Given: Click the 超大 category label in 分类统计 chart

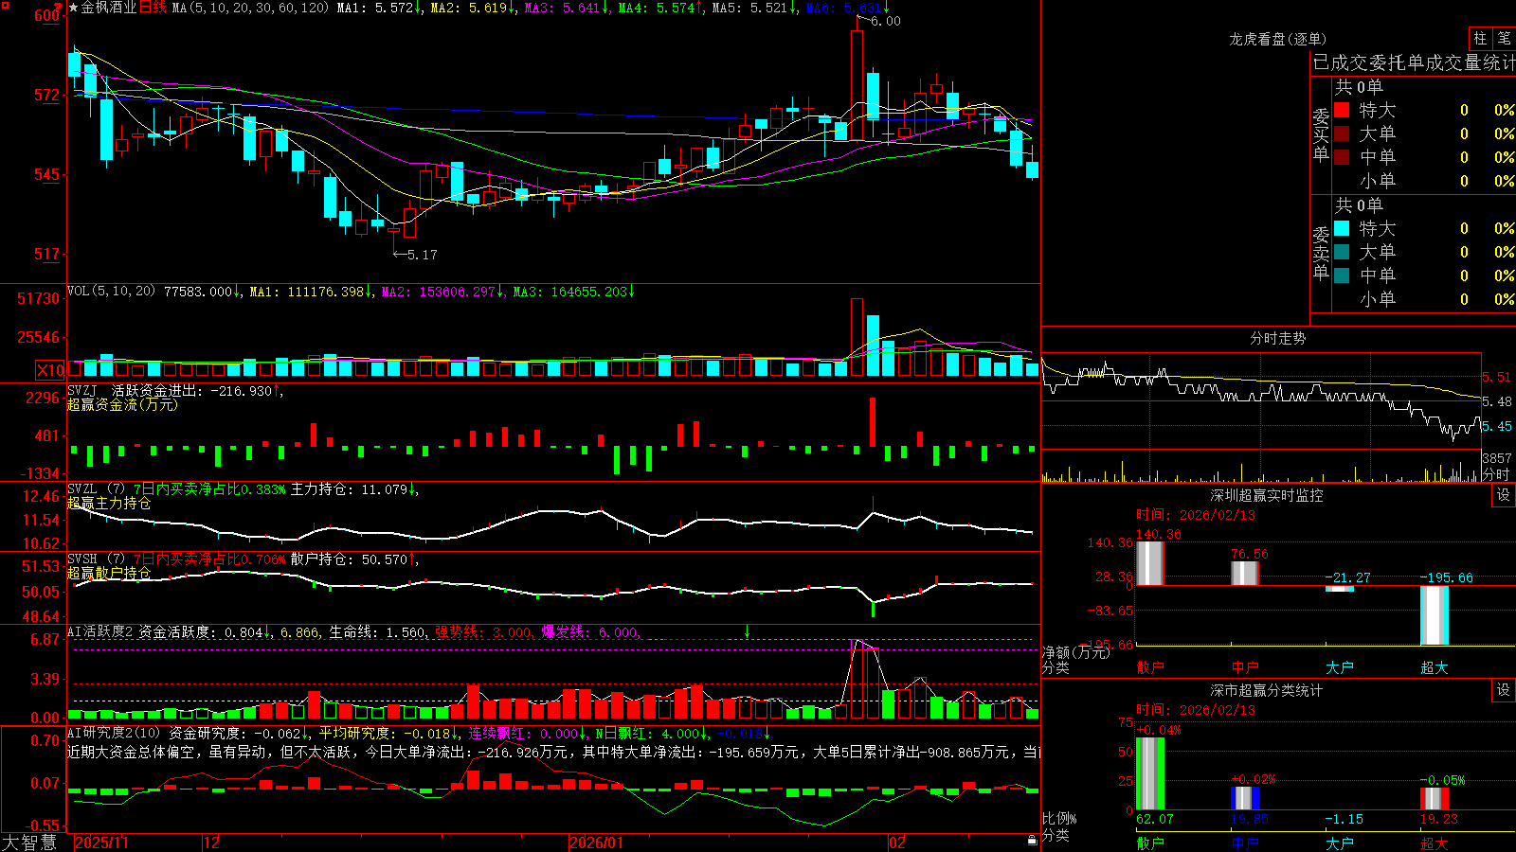Looking at the screenshot, I should [1435, 843].
